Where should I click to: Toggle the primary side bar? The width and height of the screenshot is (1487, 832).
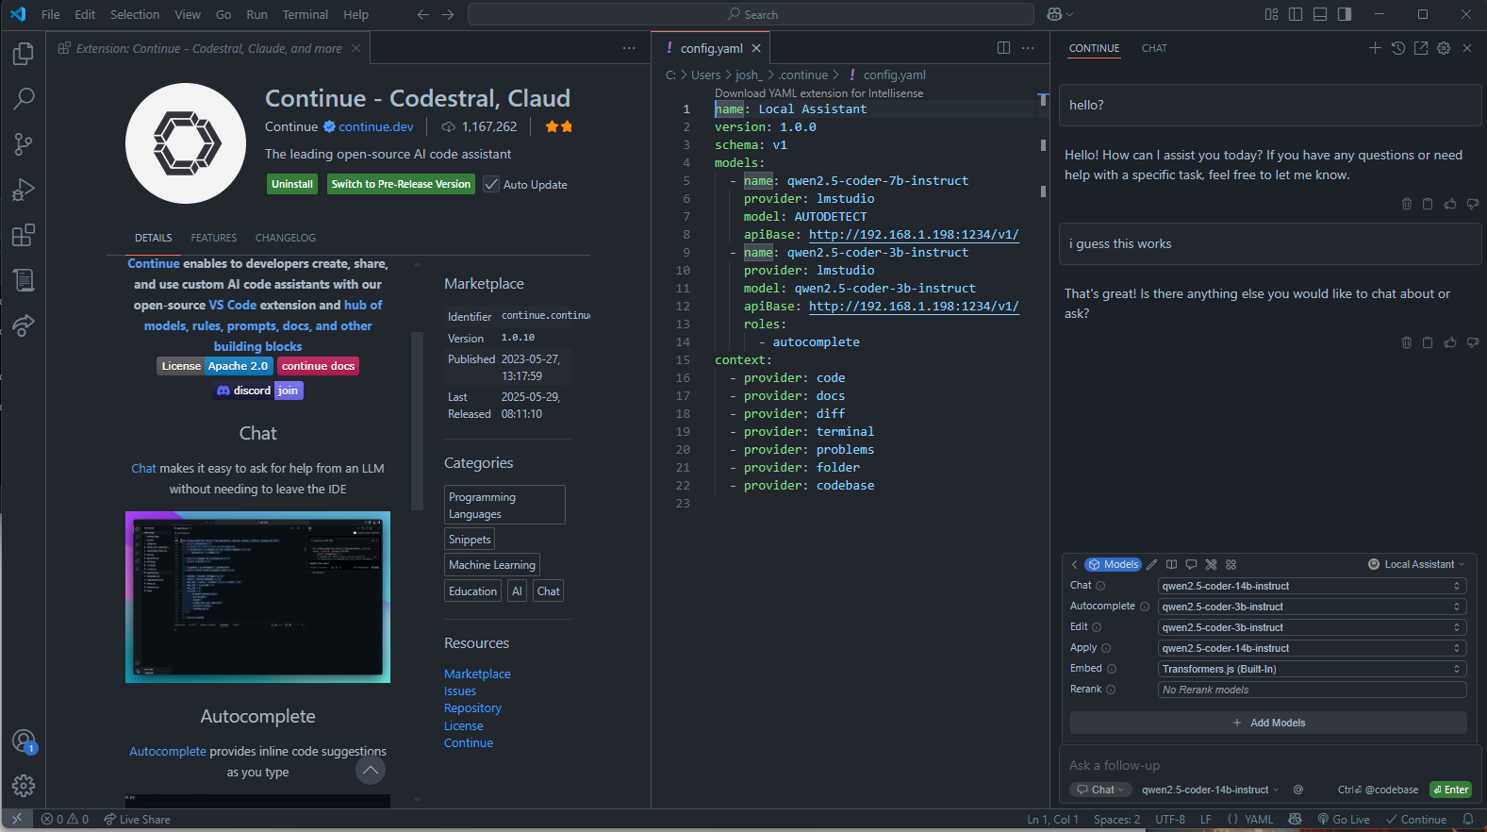point(1296,14)
